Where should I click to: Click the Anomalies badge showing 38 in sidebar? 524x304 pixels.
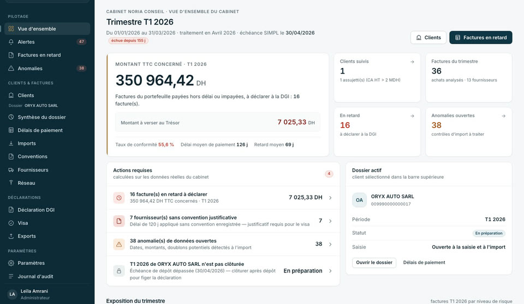pos(81,69)
